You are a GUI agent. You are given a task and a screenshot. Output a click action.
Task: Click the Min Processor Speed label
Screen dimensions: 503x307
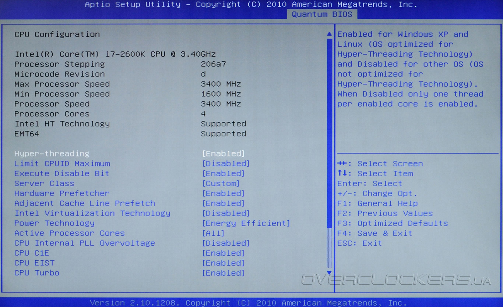(62, 94)
